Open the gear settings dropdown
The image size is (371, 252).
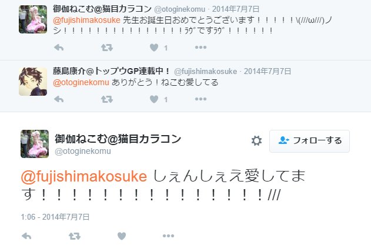pyautogui.click(x=256, y=140)
